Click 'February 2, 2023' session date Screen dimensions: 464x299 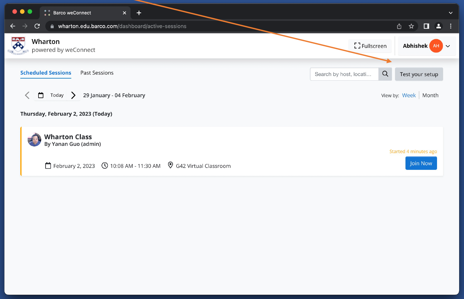(74, 166)
